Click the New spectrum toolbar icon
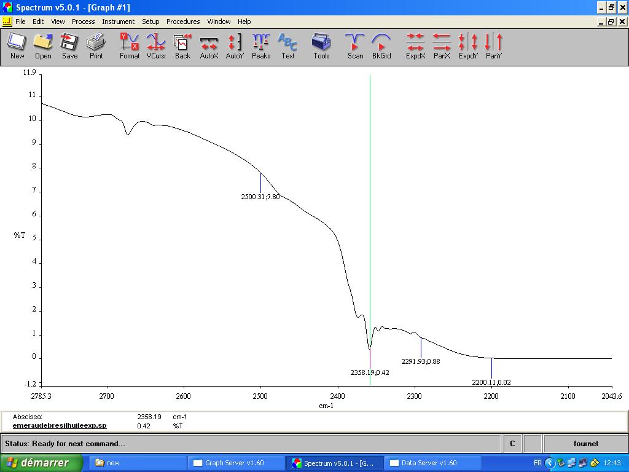The image size is (629, 472). coord(17,46)
